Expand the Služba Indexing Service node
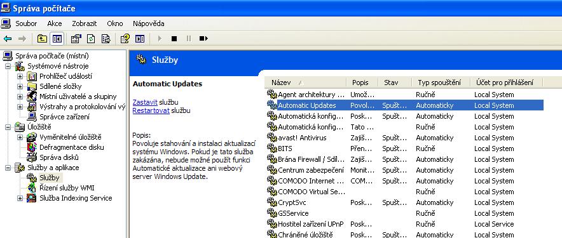This screenshot has width=562, height=238. click(x=20, y=198)
